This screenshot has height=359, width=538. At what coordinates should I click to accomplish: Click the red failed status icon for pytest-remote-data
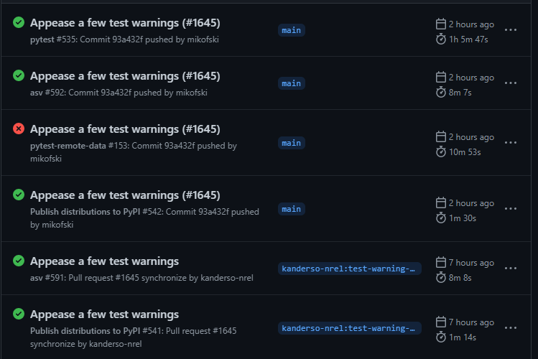click(19, 129)
